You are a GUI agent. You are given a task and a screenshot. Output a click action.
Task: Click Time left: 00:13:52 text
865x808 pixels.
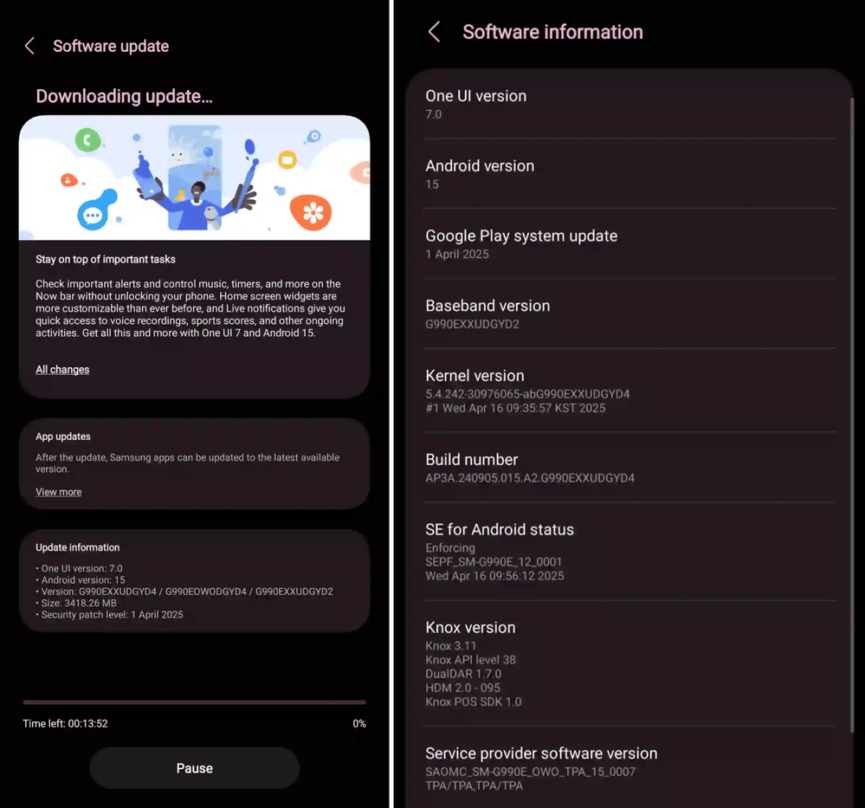point(65,723)
